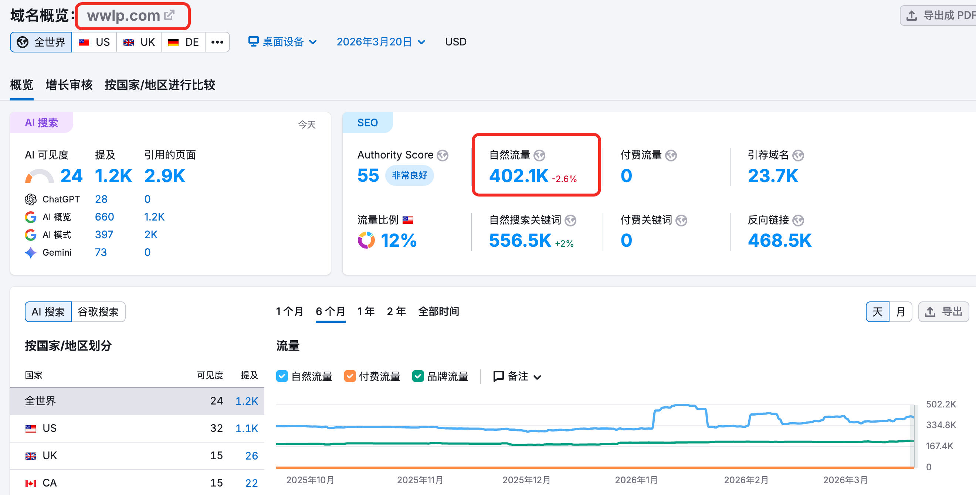The image size is (976, 495).
Task: Click the globe icon beside 反向链接
Action: coord(798,220)
